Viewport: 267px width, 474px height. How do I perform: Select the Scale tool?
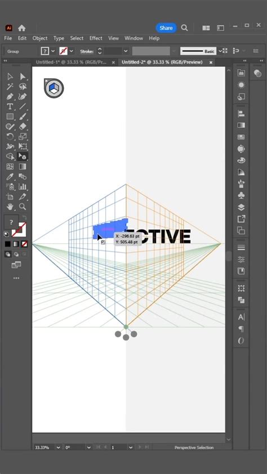click(23, 137)
